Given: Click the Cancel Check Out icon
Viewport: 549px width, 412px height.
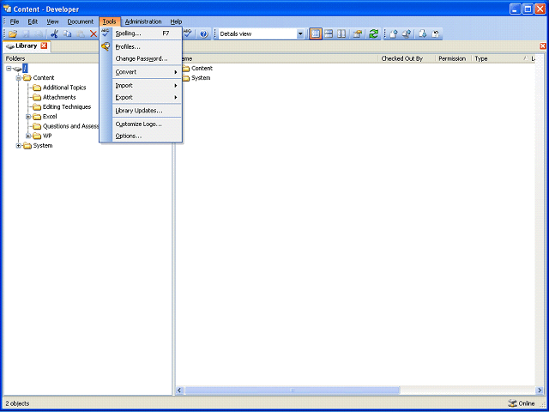Looking at the screenshot, I should (435, 34).
